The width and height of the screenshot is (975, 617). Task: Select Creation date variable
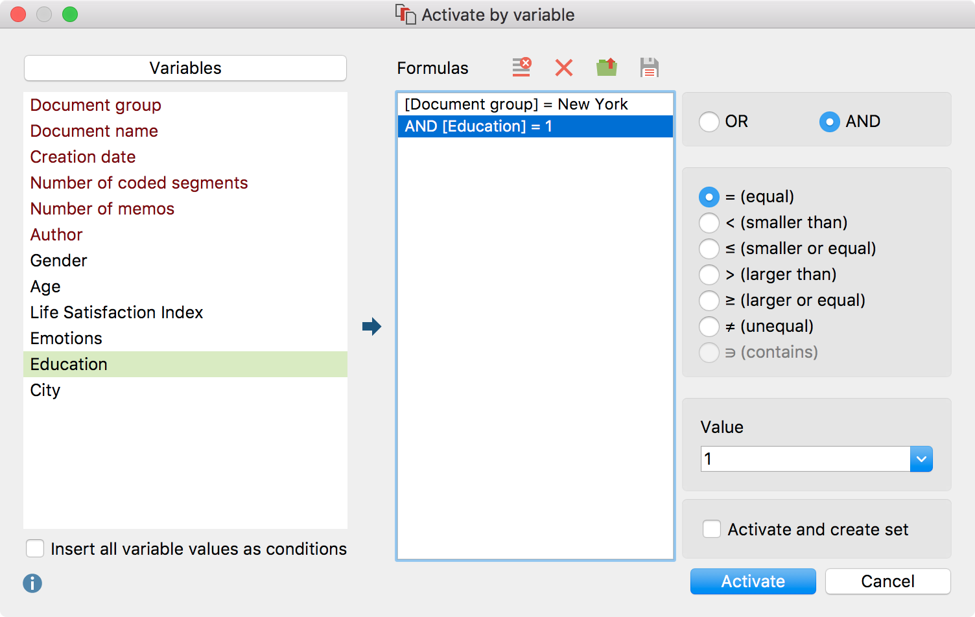tap(185, 157)
